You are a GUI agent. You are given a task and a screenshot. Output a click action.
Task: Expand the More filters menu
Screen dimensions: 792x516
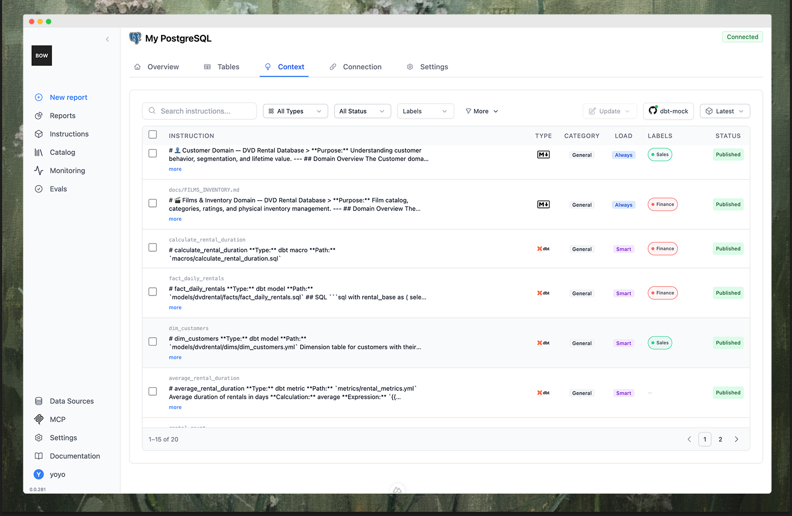482,111
